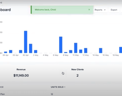Click the 18 May axis label
Viewport: 122px width, 96px height.
click(x=116, y=55)
